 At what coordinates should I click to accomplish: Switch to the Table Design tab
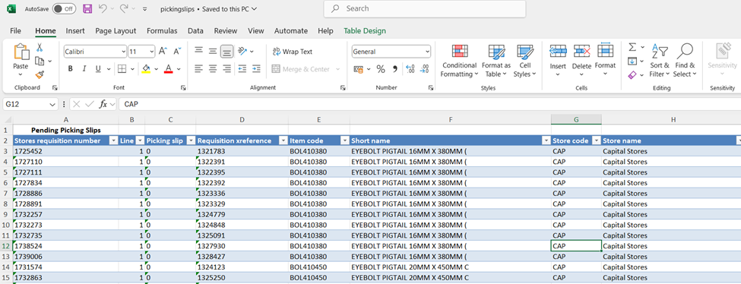click(365, 30)
